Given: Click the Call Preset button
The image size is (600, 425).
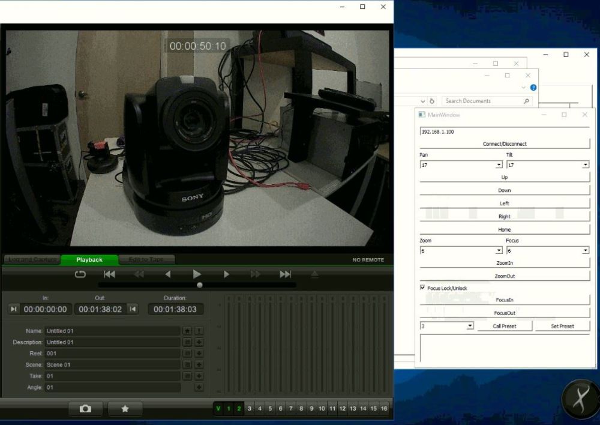Looking at the screenshot, I should (x=505, y=326).
